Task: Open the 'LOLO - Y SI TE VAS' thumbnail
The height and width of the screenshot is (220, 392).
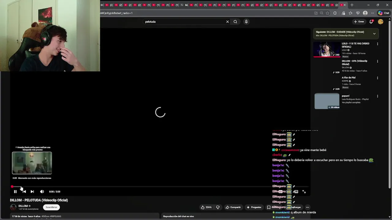Action: pyautogui.click(x=327, y=50)
